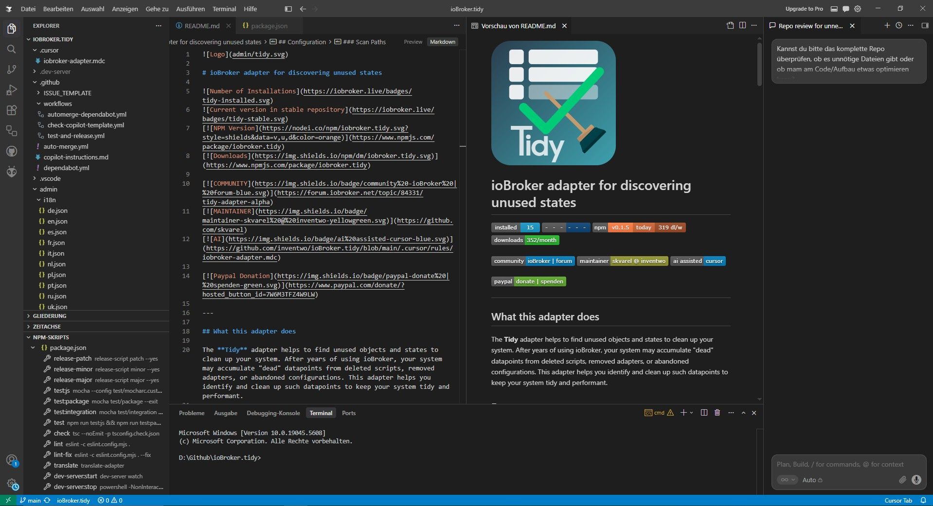Toggle the bottom panel from title bar
Screen dimensions: 933x506
click(x=834, y=9)
